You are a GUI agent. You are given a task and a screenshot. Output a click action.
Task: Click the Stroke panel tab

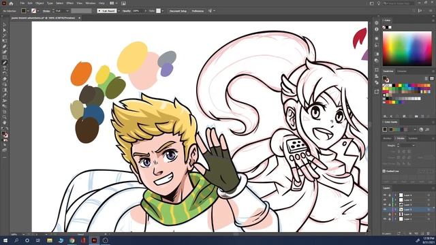click(401, 138)
